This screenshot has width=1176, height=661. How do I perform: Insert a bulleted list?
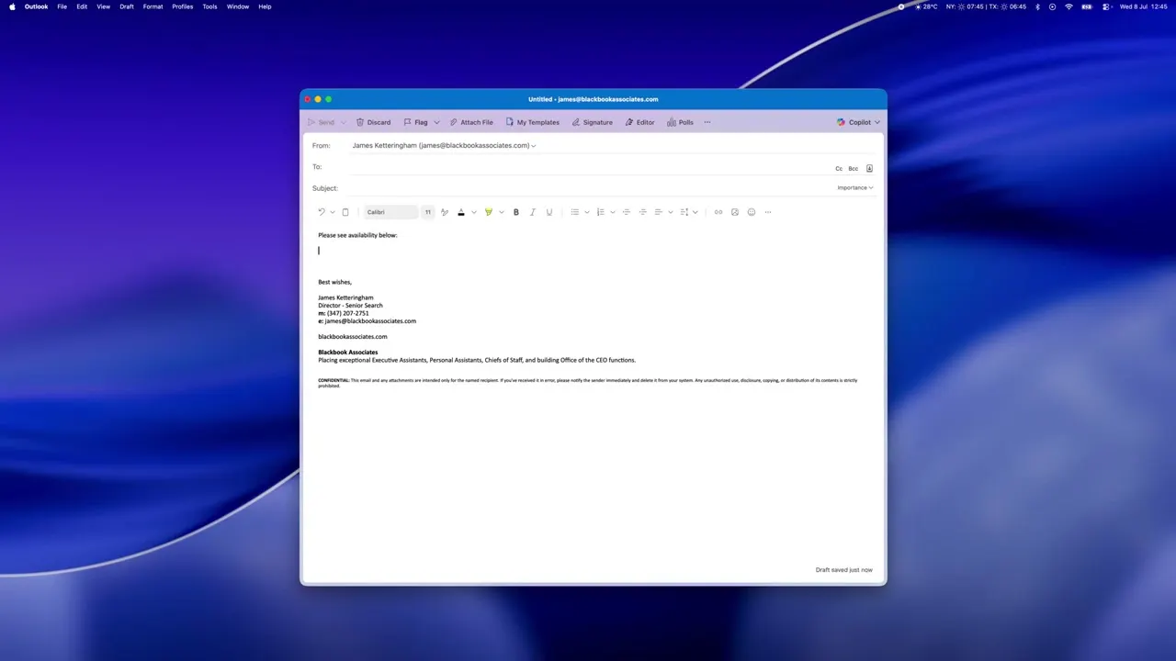(x=575, y=212)
